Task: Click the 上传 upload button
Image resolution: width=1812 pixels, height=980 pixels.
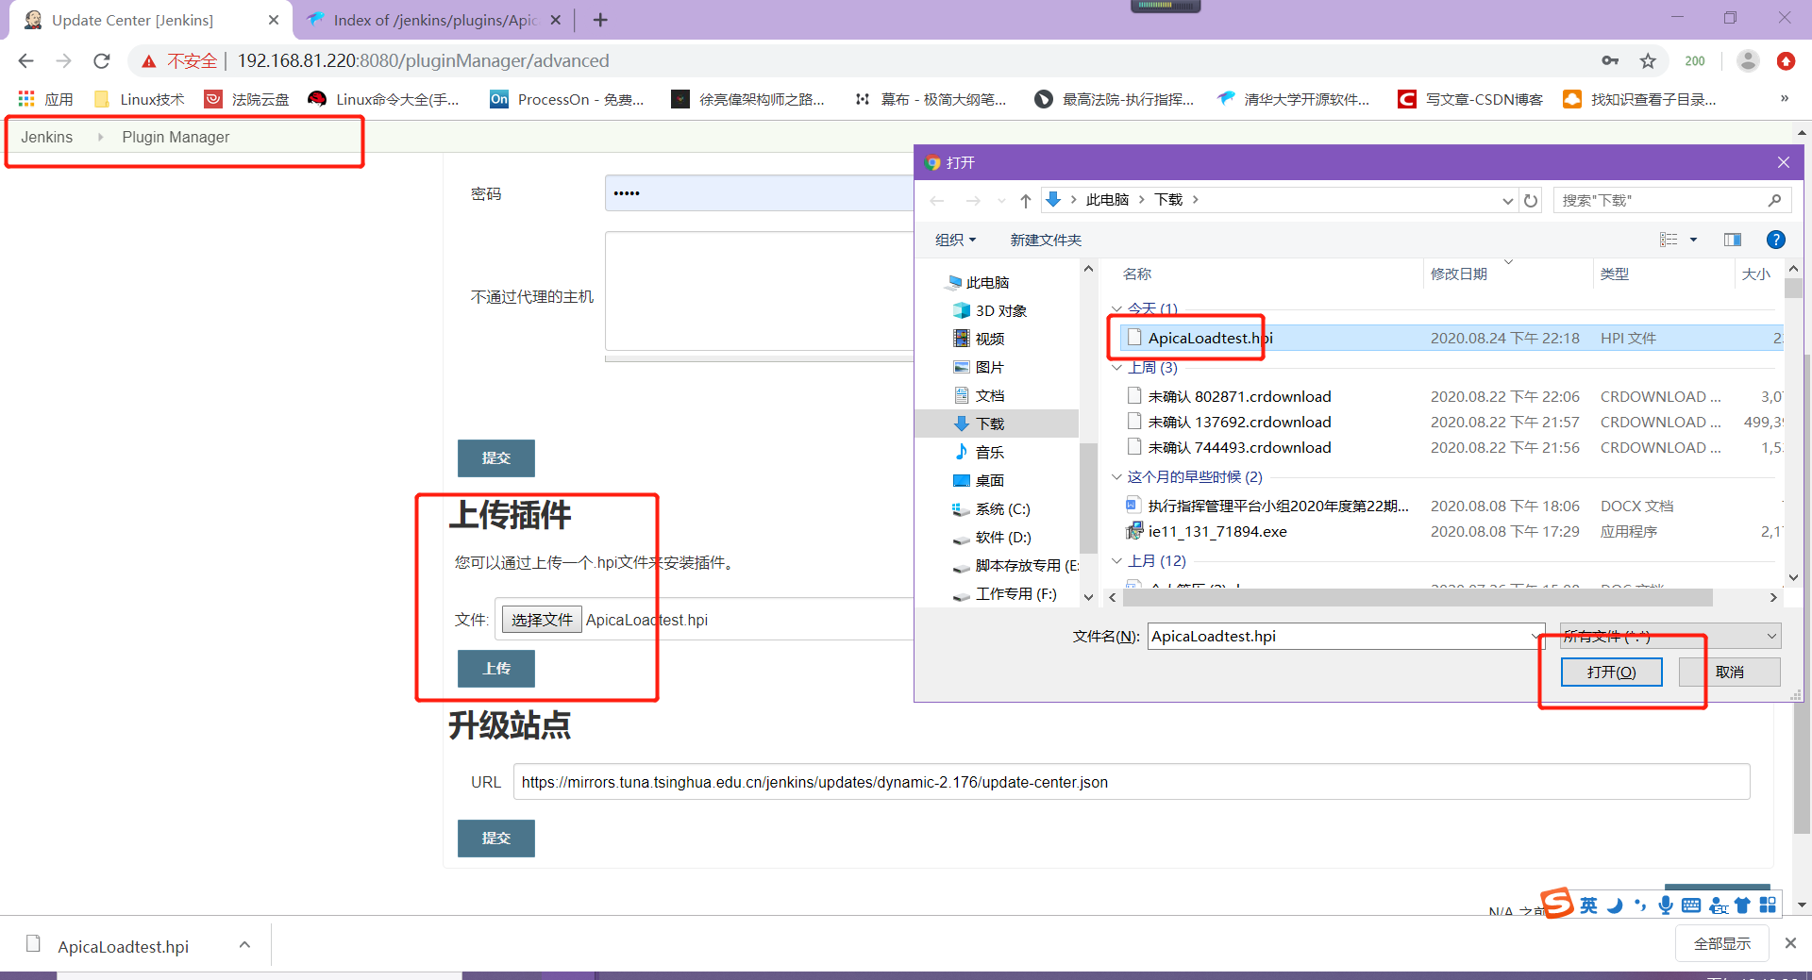Action: (x=495, y=668)
